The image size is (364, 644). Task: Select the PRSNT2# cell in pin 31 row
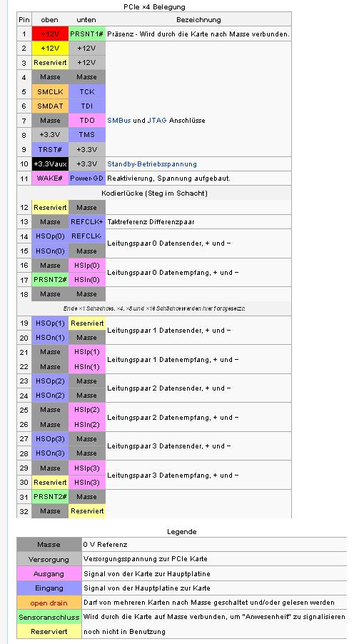(50, 497)
